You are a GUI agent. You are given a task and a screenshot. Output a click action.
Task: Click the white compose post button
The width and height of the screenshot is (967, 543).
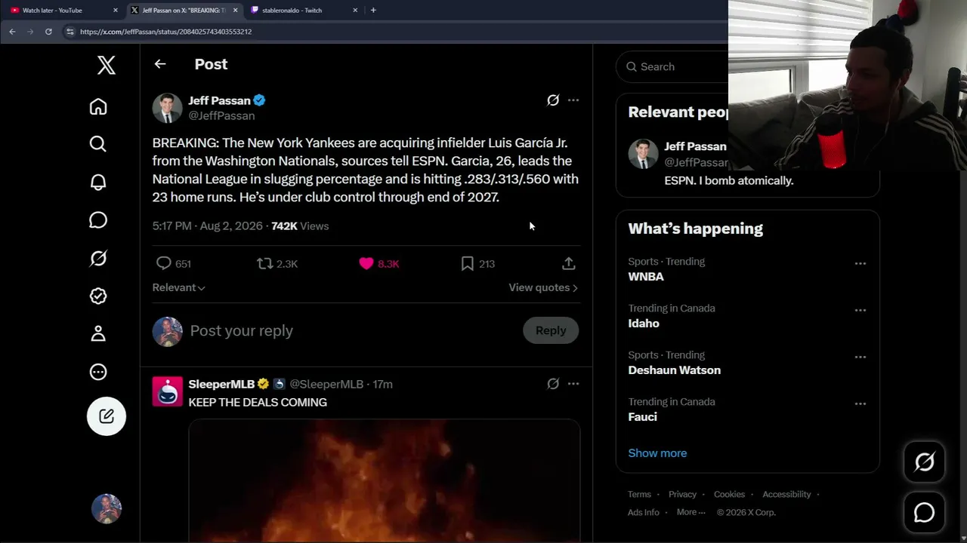(107, 416)
